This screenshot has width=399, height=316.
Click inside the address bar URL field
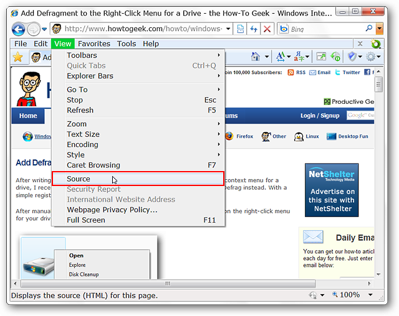[143, 29]
